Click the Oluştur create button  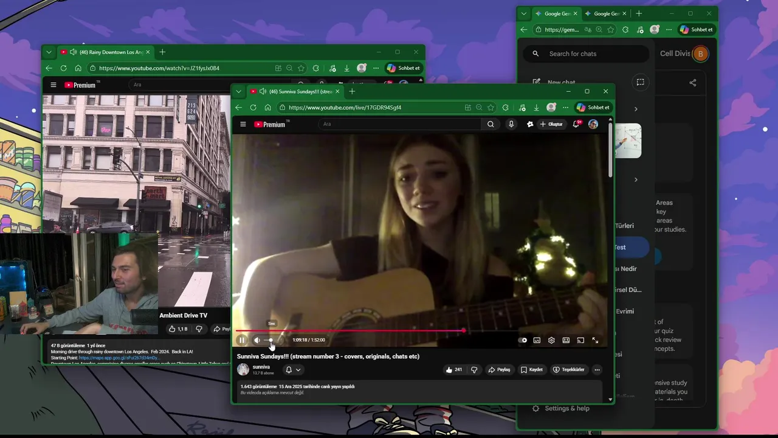pyautogui.click(x=551, y=124)
